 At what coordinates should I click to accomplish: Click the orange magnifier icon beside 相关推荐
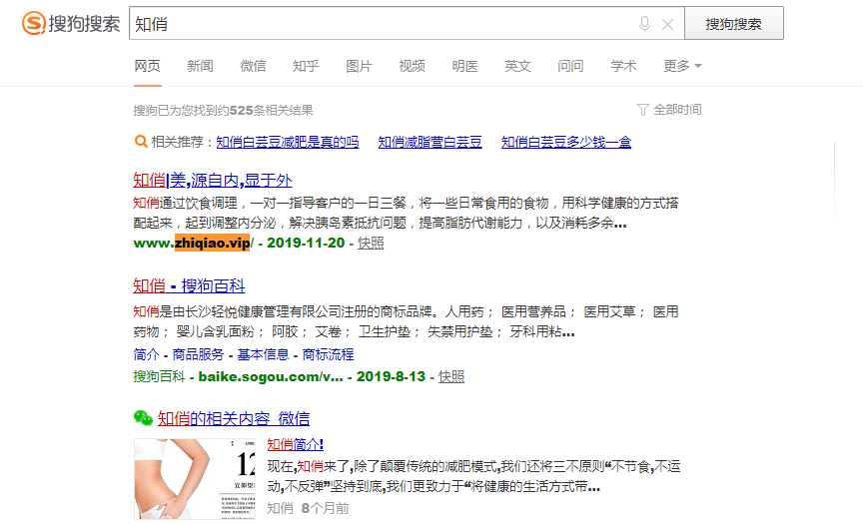(141, 142)
